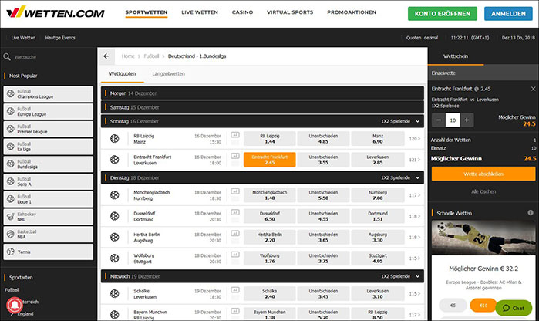Click football icon for Schalke Leverkusen match
539x321 pixels.
click(114, 294)
